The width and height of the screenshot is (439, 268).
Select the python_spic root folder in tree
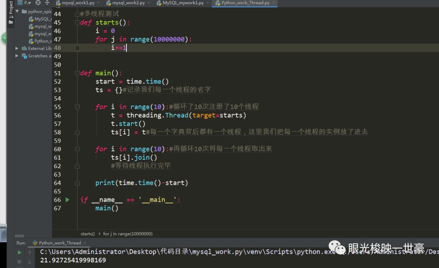pos(37,11)
